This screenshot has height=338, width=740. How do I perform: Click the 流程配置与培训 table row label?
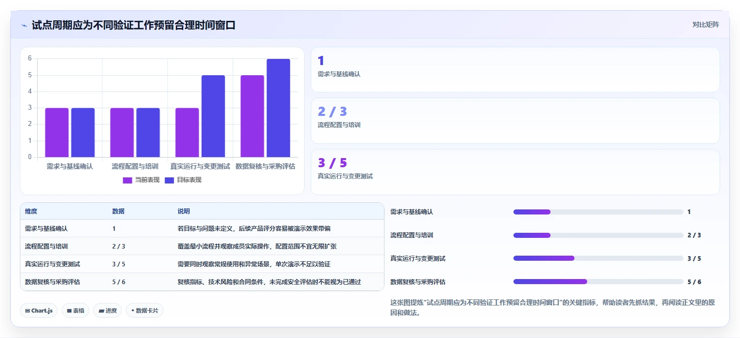[x=46, y=247]
